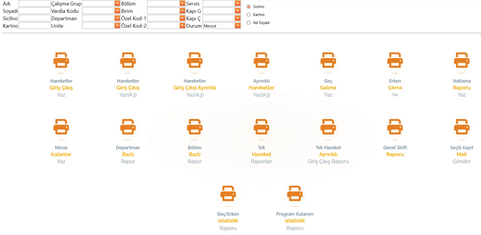Open Genel Shift Raporu printer icon
This screenshot has height=235, width=481.
click(x=395, y=127)
